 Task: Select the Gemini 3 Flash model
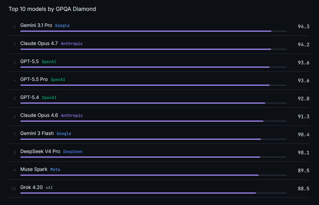pyautogui.click(x=37, y=133)
